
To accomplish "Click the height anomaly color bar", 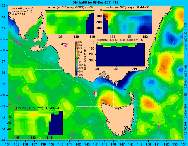I will coord(76,58).
